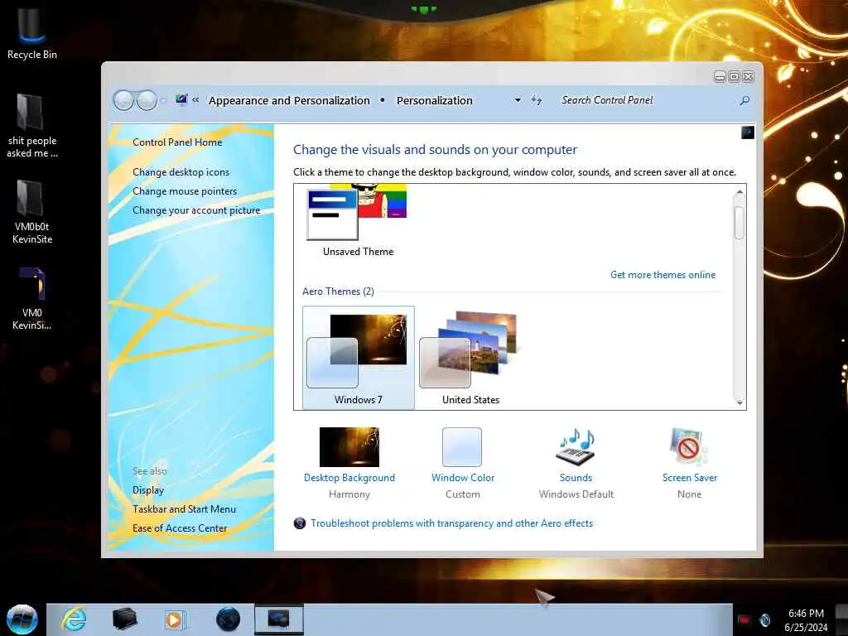Click the Sounds text link
The height and width of the screenshot is (636, 848).
tap(576, 478)
